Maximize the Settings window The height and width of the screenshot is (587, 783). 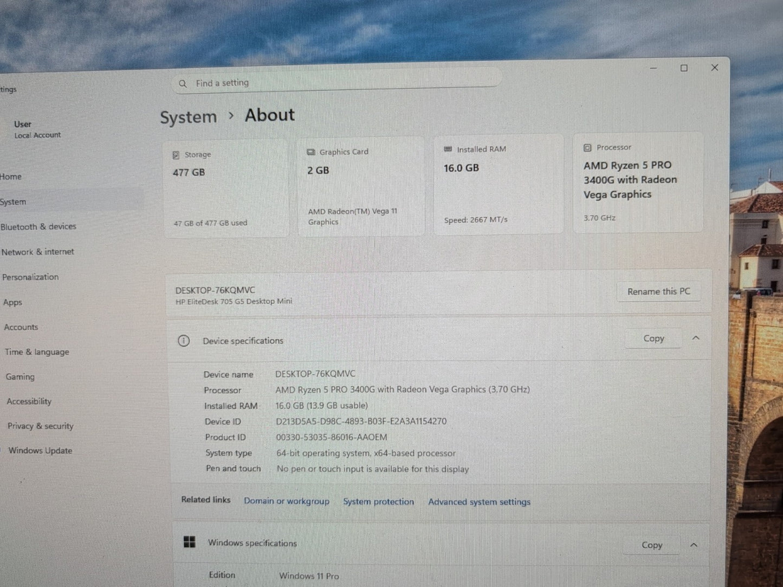coord(684,68)
